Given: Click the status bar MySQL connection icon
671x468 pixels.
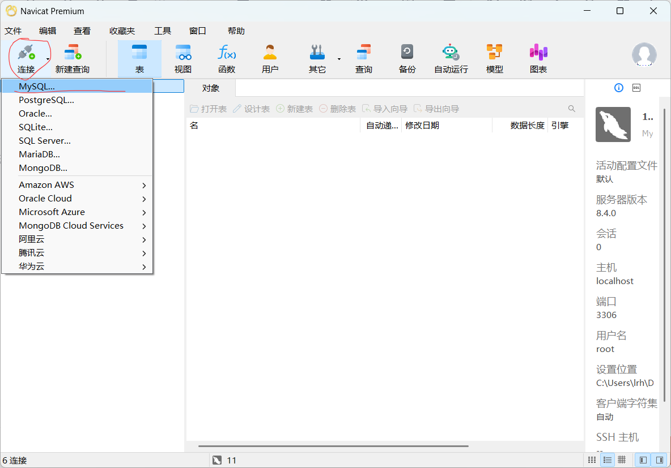Looking at the screenshot, I should click(x=217, y=460).
